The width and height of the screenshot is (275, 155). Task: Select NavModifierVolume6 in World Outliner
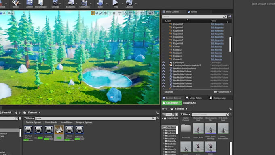coord(195,87)
